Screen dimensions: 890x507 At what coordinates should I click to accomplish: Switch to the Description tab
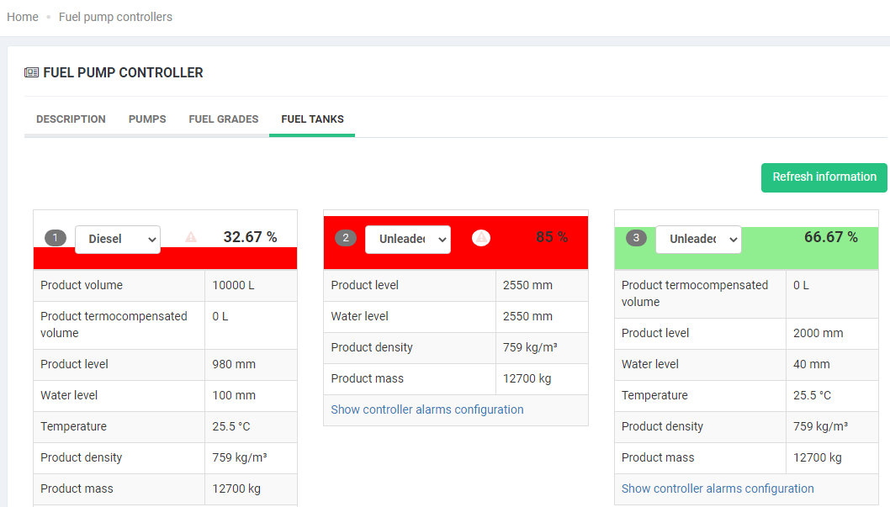tap(71, 119)
